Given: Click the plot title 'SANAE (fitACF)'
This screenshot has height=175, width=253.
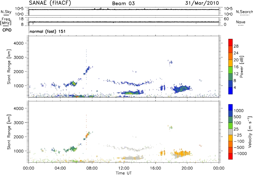Looking at the screenshot, I should click(50, 3).
